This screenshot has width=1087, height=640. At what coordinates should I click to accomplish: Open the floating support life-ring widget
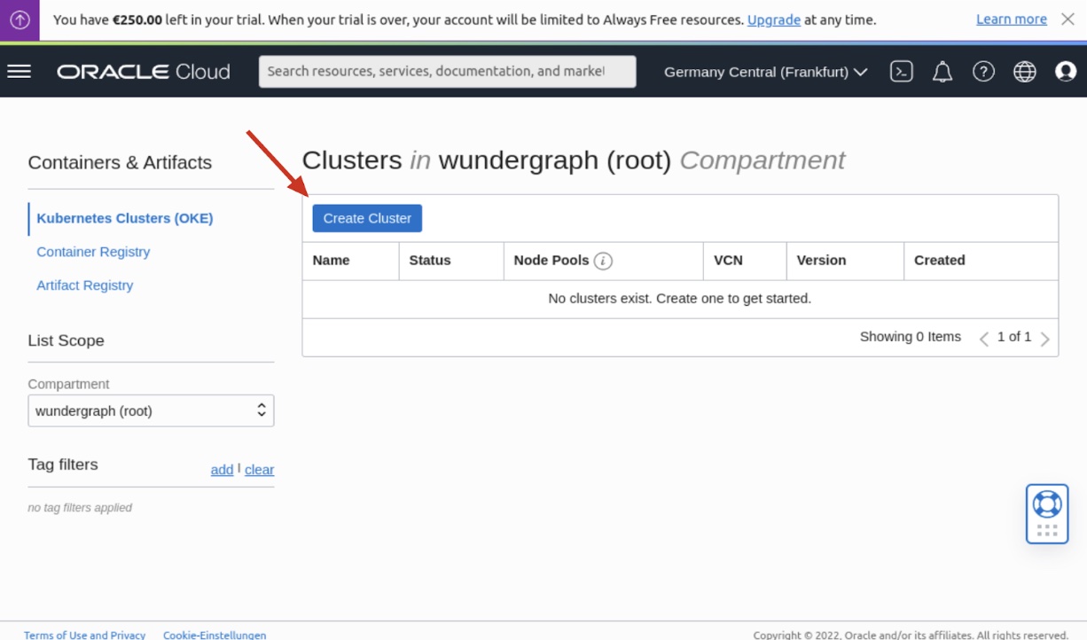pyautogui.click(x=1047, y=513)
